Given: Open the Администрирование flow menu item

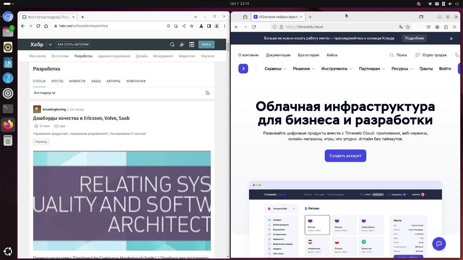Looking at the screenshot, I should 114,56.
